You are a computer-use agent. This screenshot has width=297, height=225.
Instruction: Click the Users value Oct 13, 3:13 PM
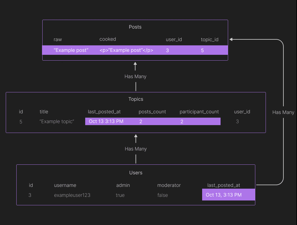[x=224, y=195]
